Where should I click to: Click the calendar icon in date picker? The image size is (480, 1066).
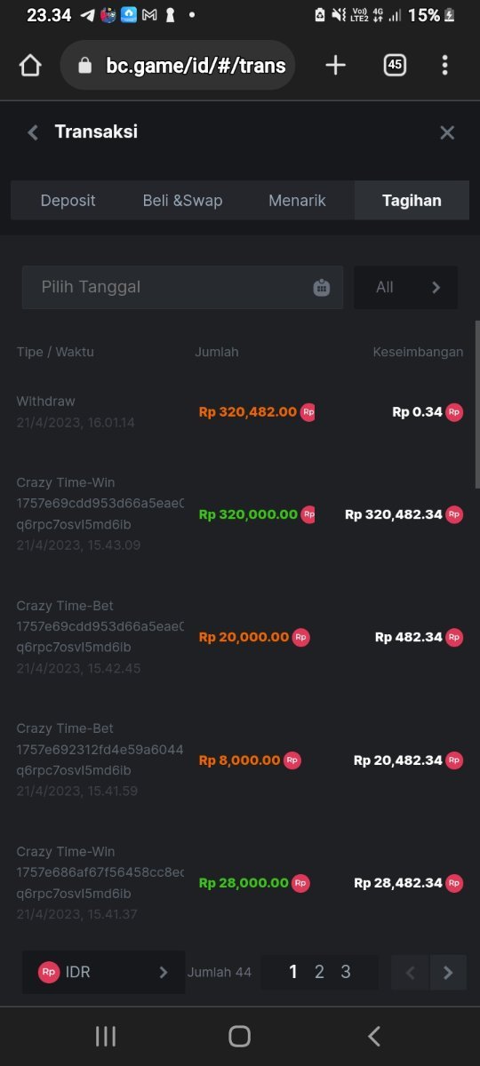point(322,288)
